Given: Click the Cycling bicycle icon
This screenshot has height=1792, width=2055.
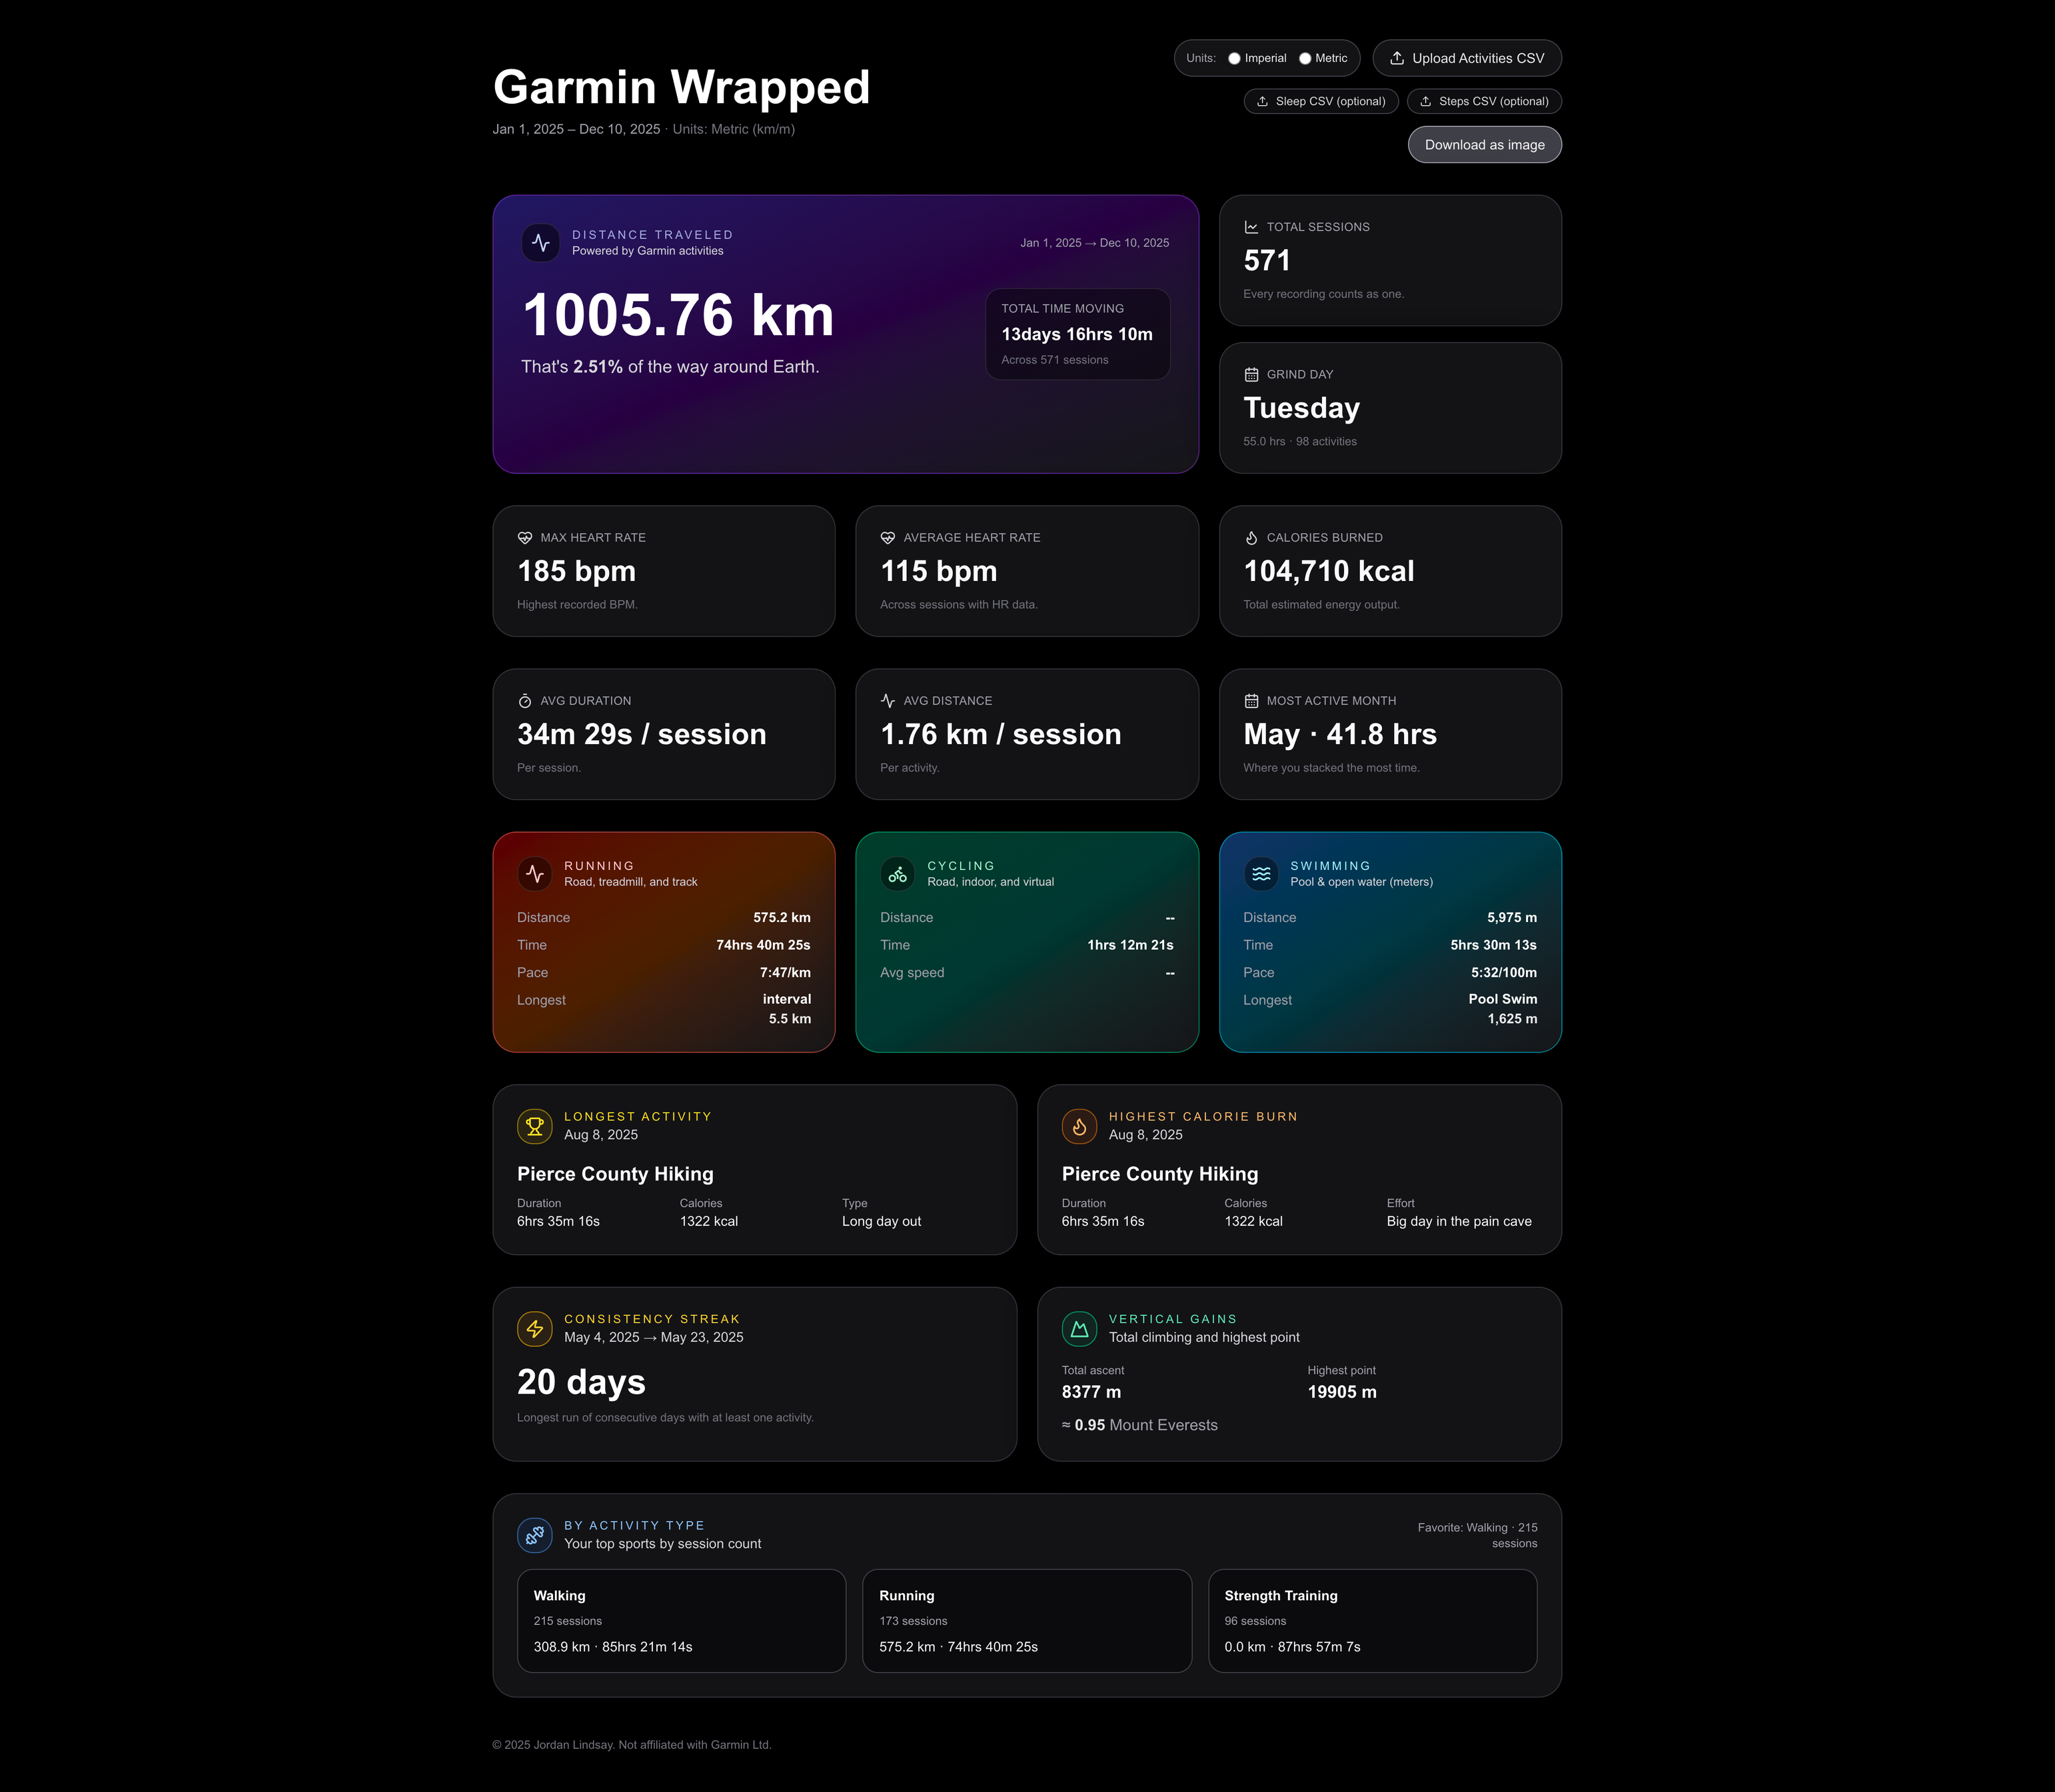Looking at the screenshot, I should point(898,874).
